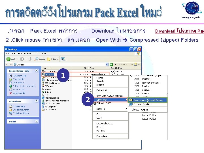204x153 pixels.
Task: Click the Download โปรแกรม Pack link
Action: coord(179,31)
